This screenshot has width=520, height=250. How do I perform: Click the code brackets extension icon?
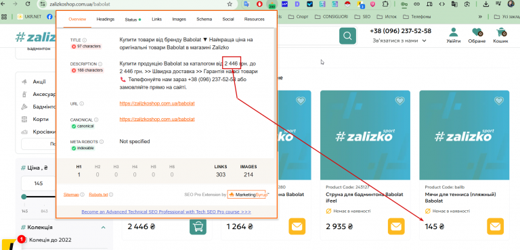pos(441,4)
